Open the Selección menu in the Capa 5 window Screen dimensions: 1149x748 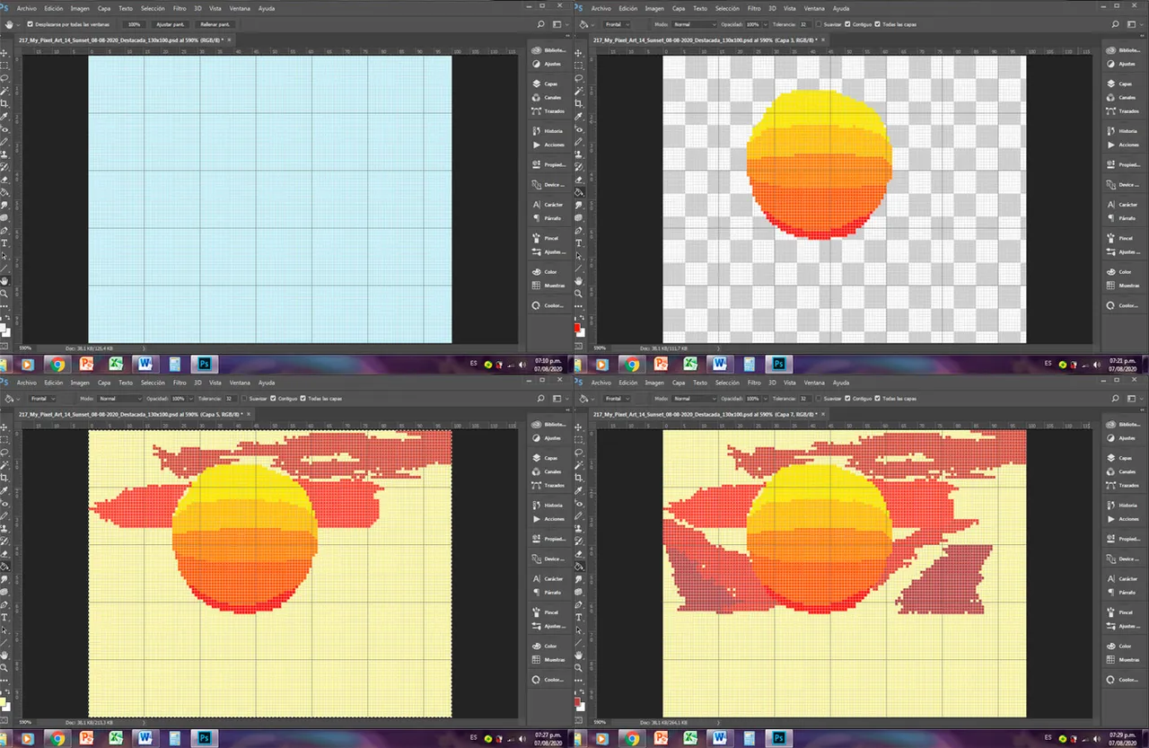(x=153, y=383)
